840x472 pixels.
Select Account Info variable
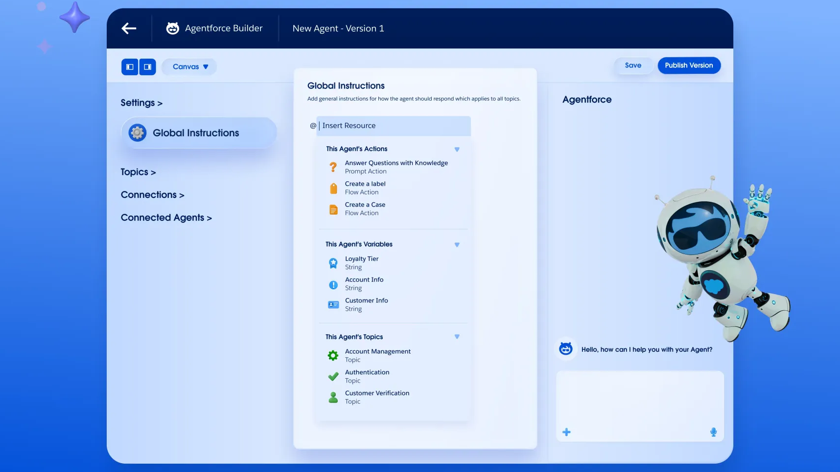364,284
